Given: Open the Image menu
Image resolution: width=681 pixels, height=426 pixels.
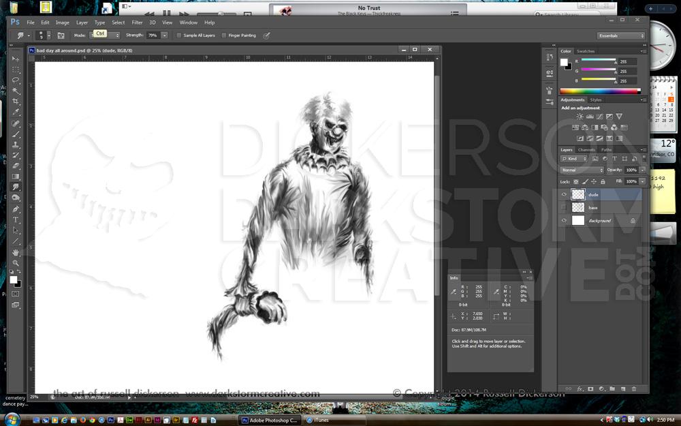Looking at the screenshot, I should click(x=63, y=22).
